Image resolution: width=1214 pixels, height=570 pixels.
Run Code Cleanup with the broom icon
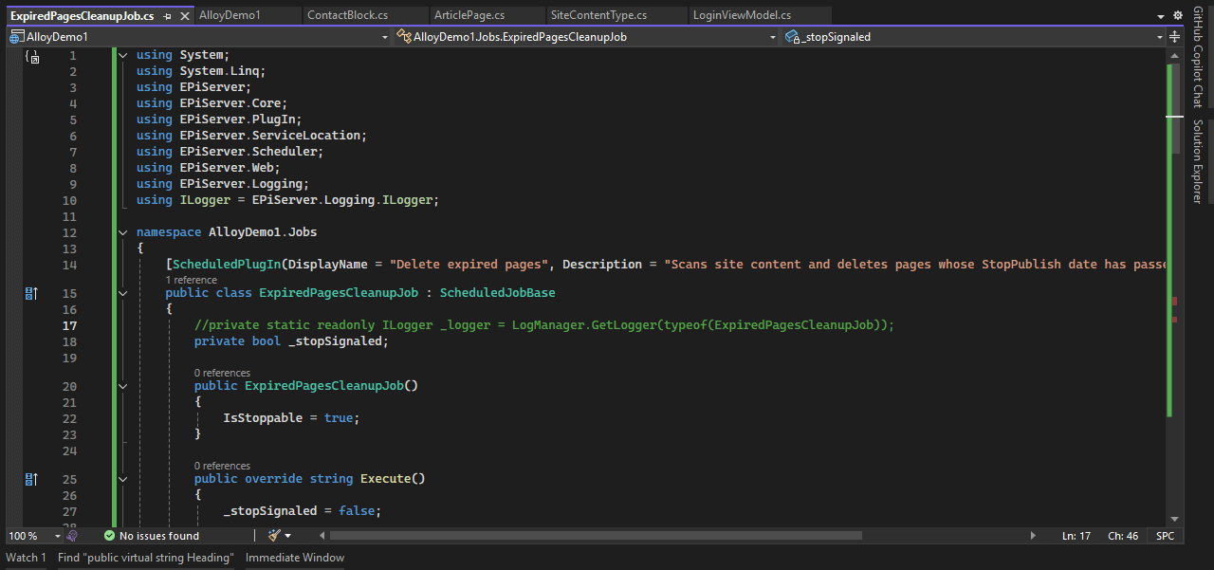(x=272, y=535)
